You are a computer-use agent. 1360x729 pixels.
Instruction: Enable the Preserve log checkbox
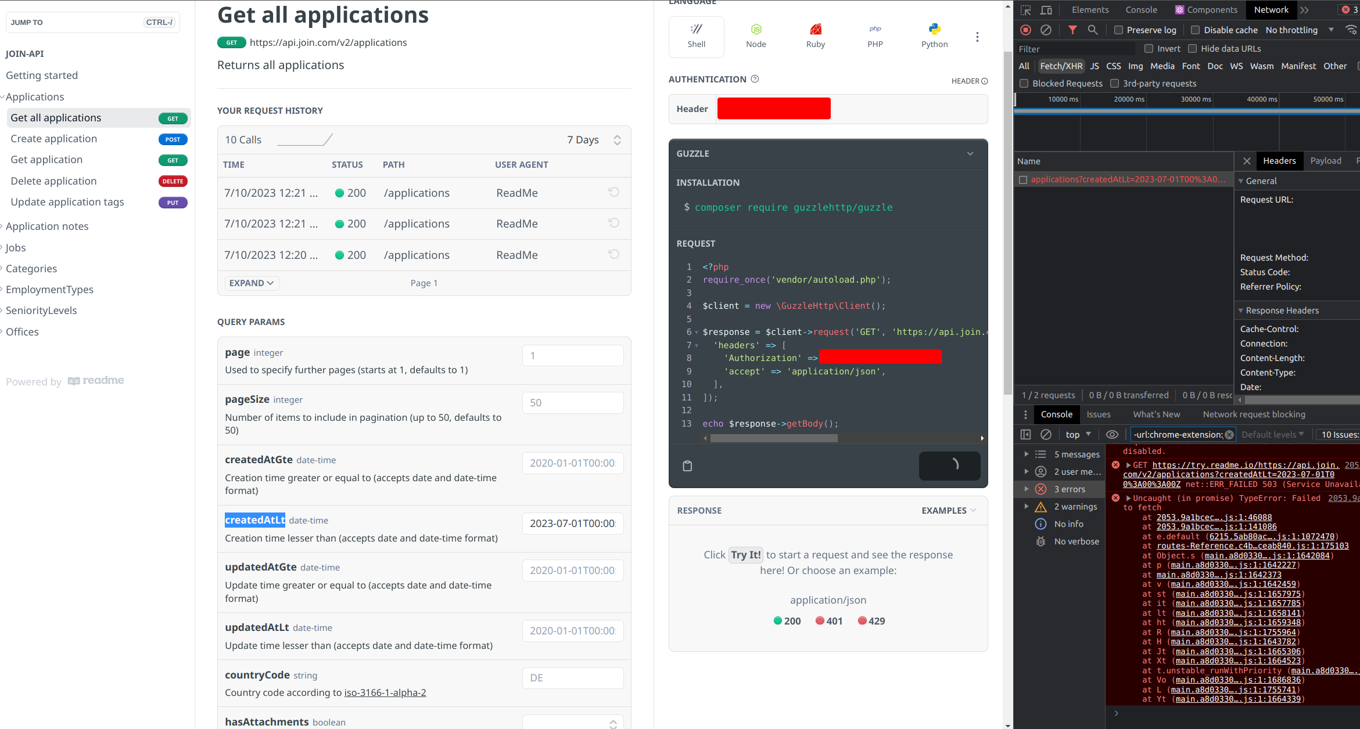pyautogui.click(x=1118, y=30)
